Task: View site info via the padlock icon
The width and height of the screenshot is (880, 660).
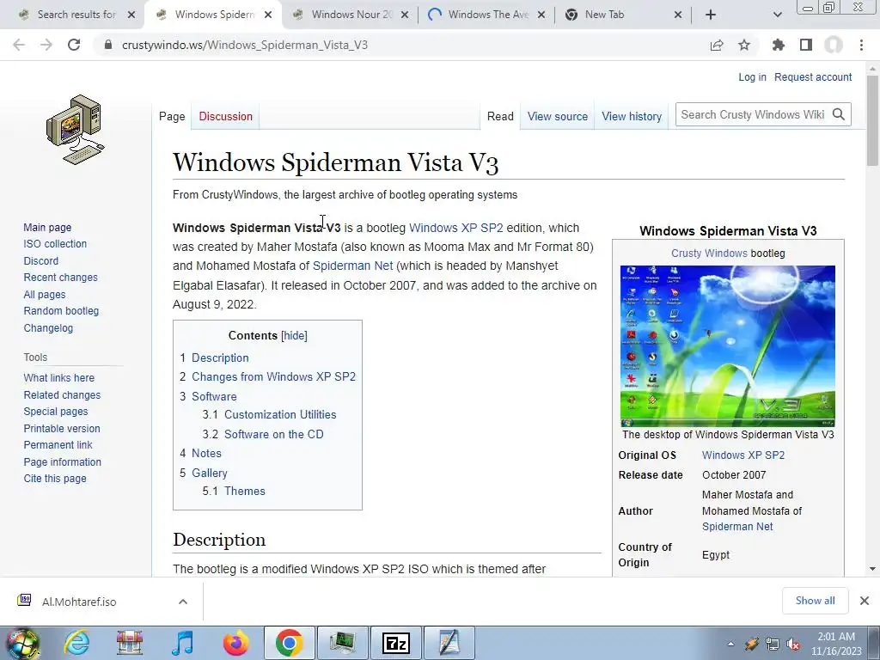Action: (107, 45)
